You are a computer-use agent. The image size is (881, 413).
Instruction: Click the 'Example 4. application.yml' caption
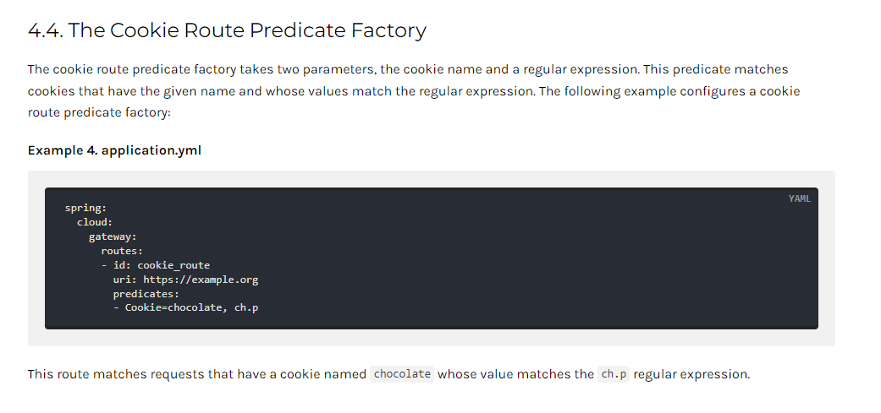pos(114,150)
